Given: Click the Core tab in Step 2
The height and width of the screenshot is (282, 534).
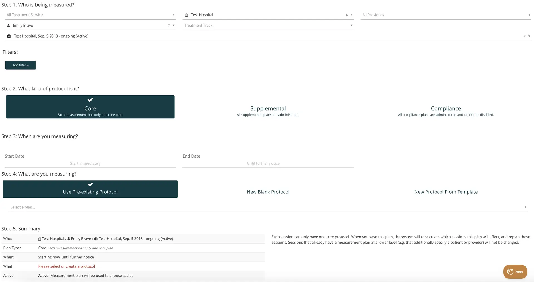Looking at the screenshot, I should (90, 108).
